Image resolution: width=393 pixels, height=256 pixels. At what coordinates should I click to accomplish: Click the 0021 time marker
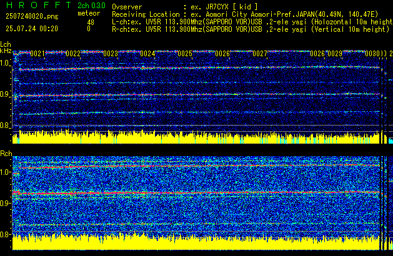point(37,54)
